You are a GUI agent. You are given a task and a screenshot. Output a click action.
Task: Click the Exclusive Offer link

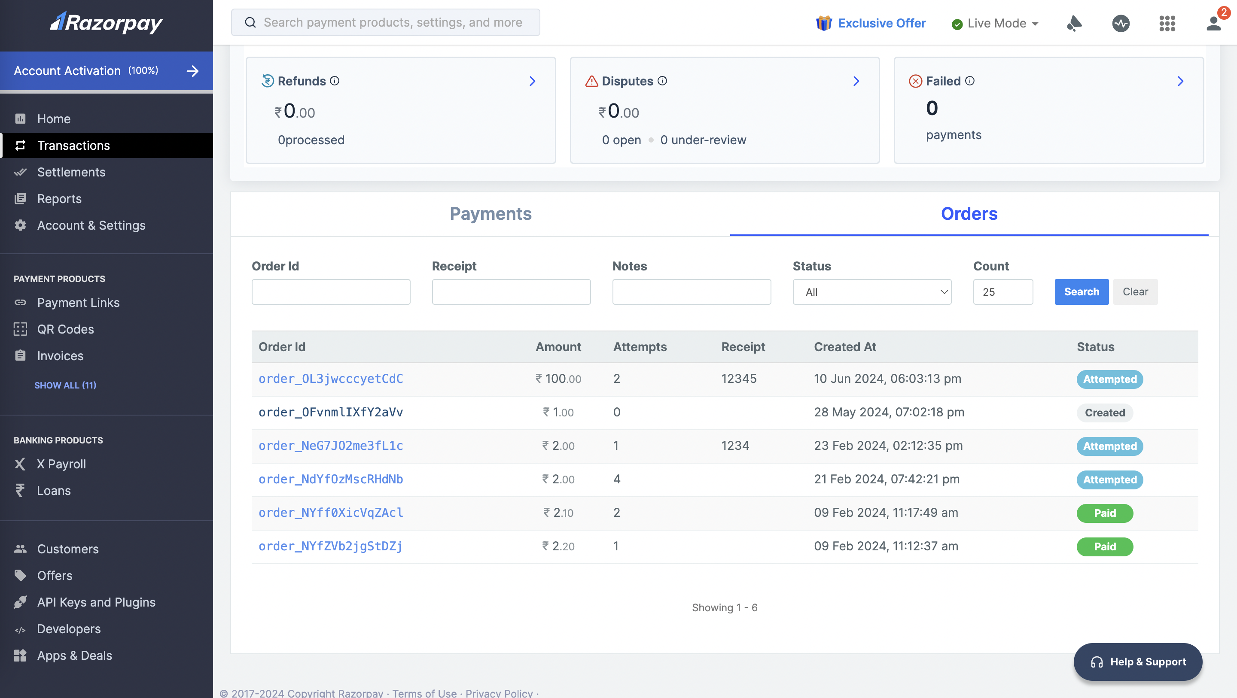click(882, 23)
